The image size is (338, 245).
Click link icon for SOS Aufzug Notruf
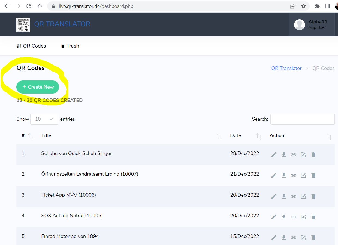[x=293, y=217]
